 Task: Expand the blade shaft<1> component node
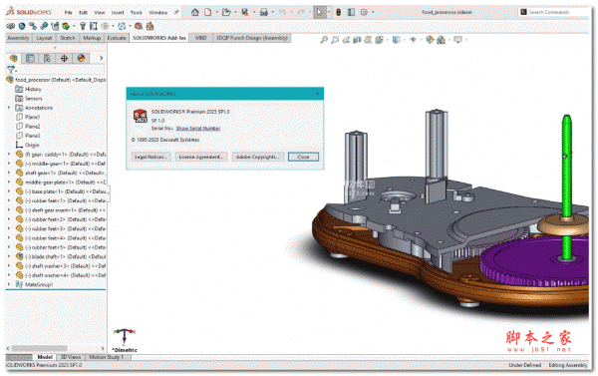coord(9,256)
